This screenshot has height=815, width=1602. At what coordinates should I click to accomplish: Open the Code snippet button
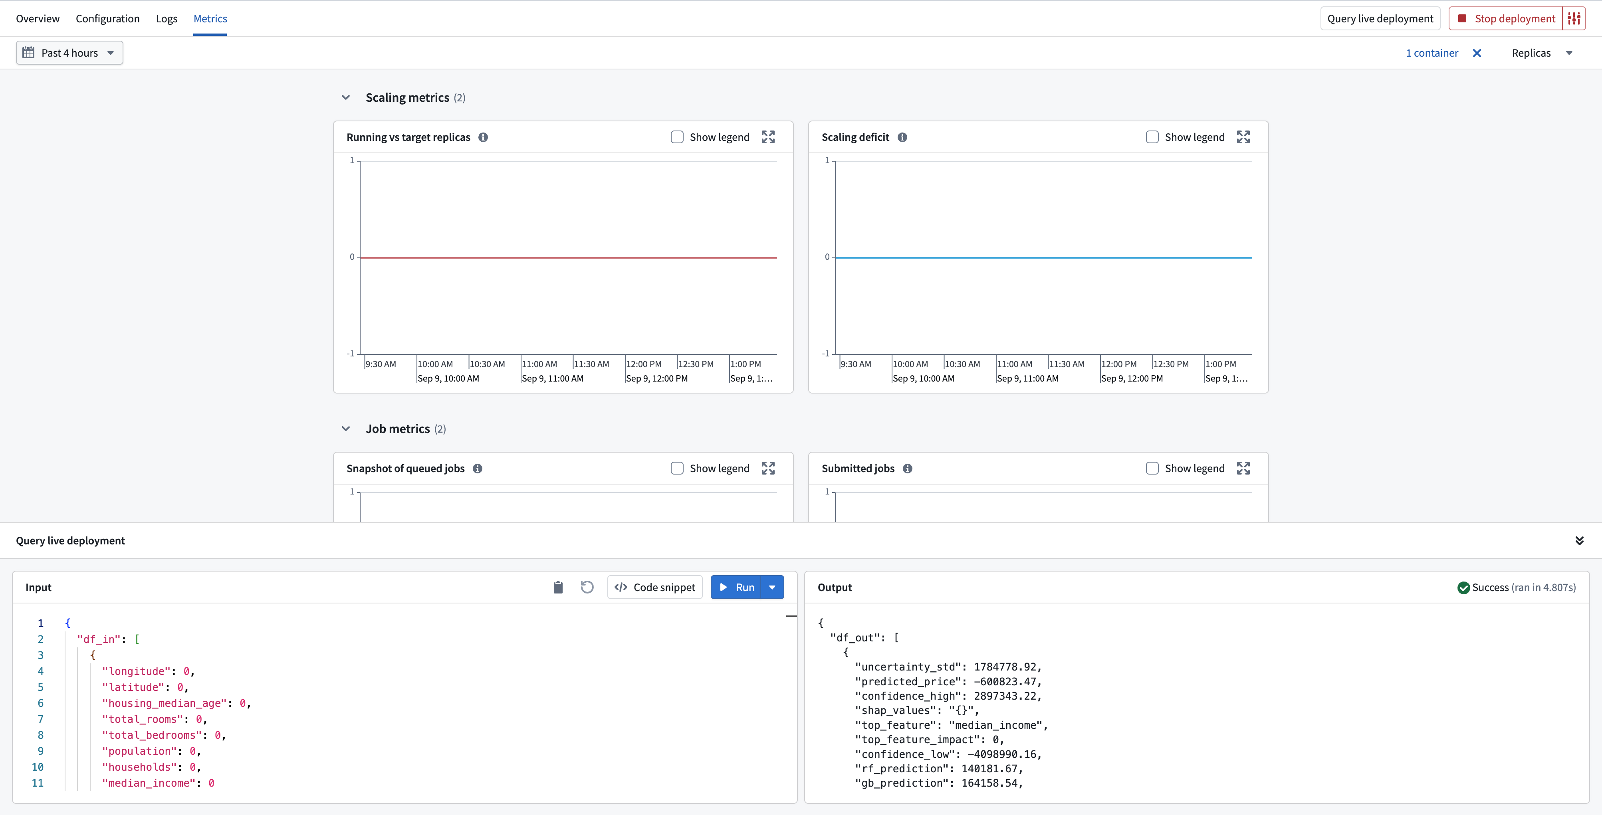(655, 588)
